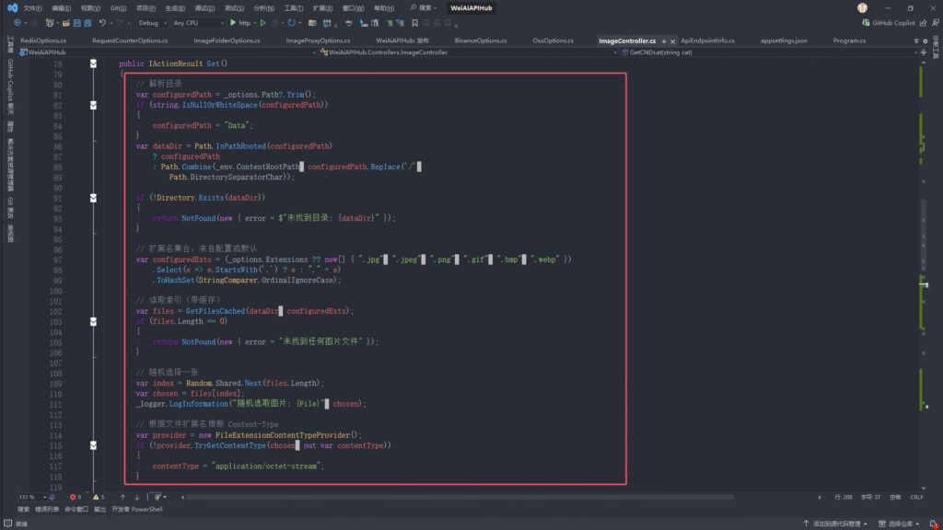
Task: Open the 错误列表 panel tab
Action: click(x=45, y=509)
